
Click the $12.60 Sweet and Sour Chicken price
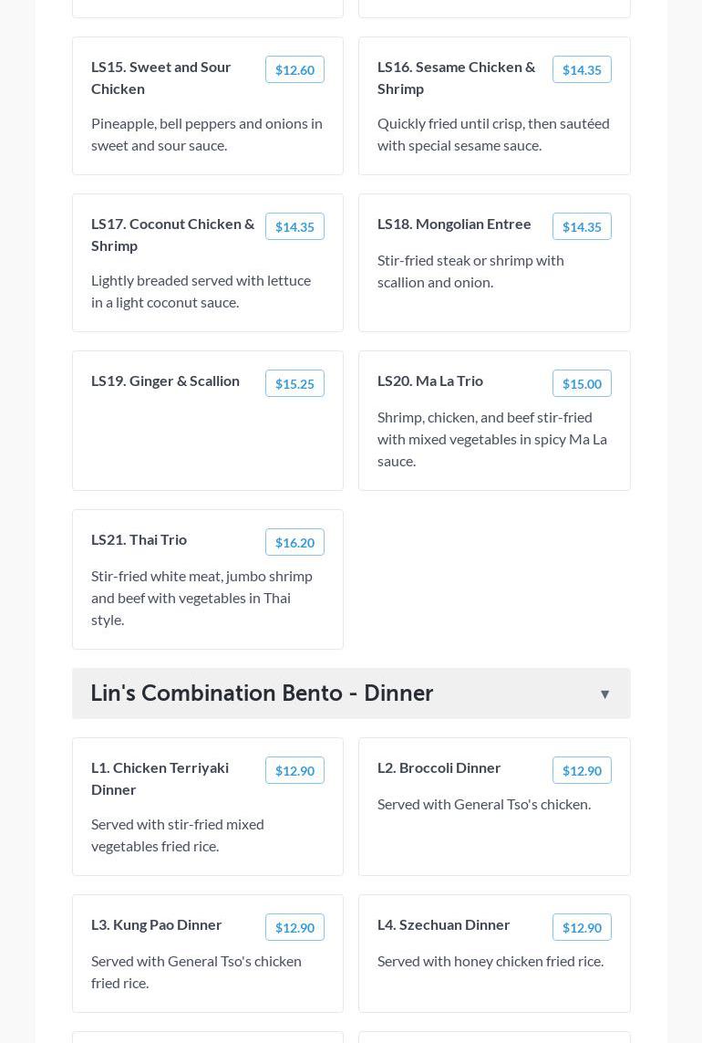294,70
